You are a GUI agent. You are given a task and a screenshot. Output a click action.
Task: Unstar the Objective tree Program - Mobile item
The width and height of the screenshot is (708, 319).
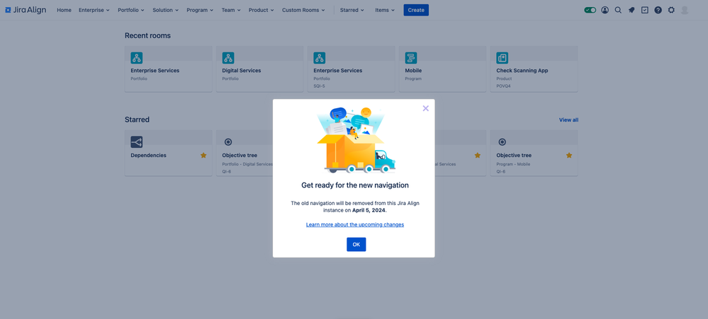pos(569,155)
